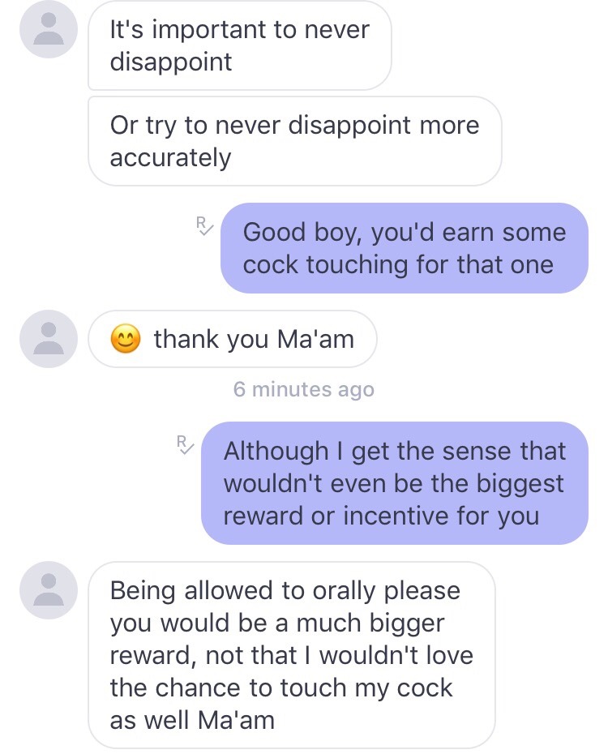Tap the avatar beside the last received message
The image size is (608, 754).
coord(49,589)
